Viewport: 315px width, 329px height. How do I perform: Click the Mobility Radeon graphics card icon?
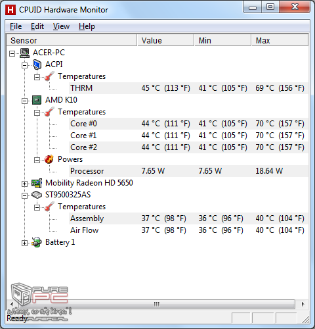[x=37, y=183]
